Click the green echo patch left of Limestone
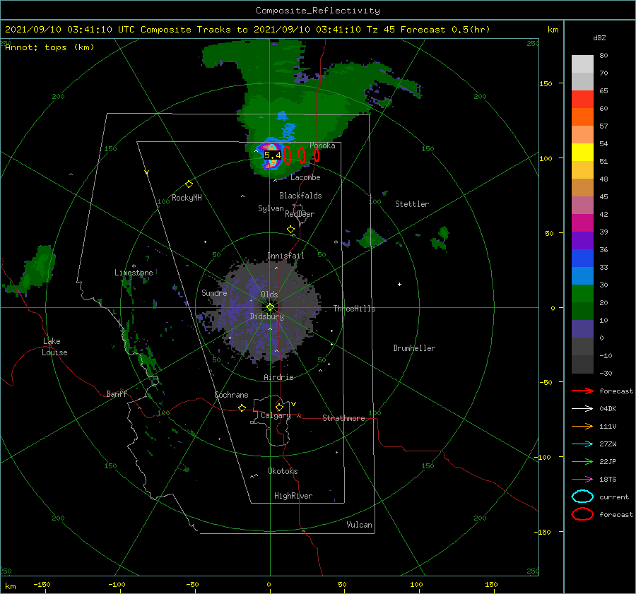 [30, 271]
